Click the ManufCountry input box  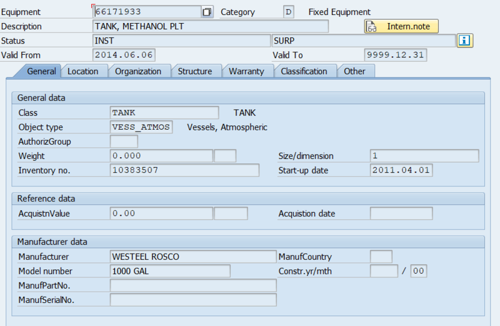click(x=381, y=257)
